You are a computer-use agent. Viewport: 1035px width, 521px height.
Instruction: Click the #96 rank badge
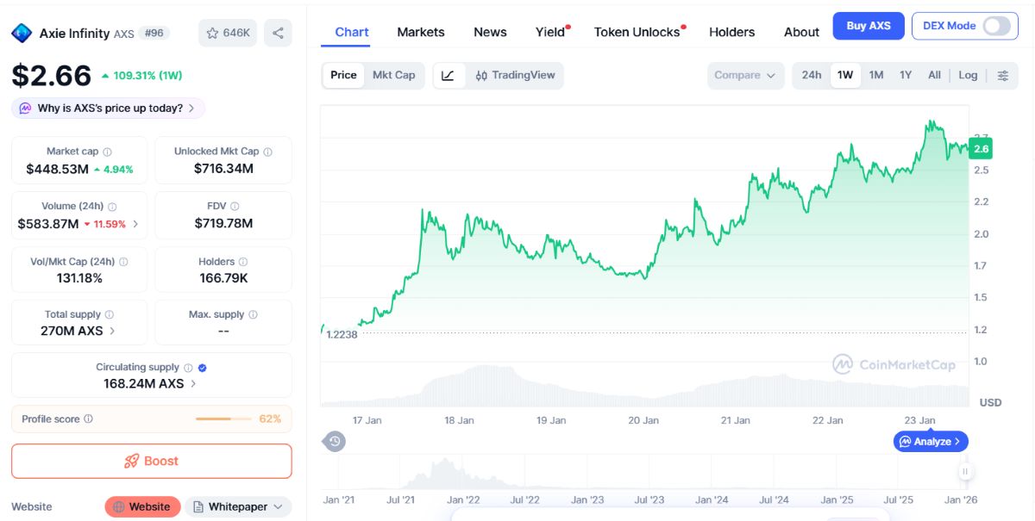coord(154,33)
